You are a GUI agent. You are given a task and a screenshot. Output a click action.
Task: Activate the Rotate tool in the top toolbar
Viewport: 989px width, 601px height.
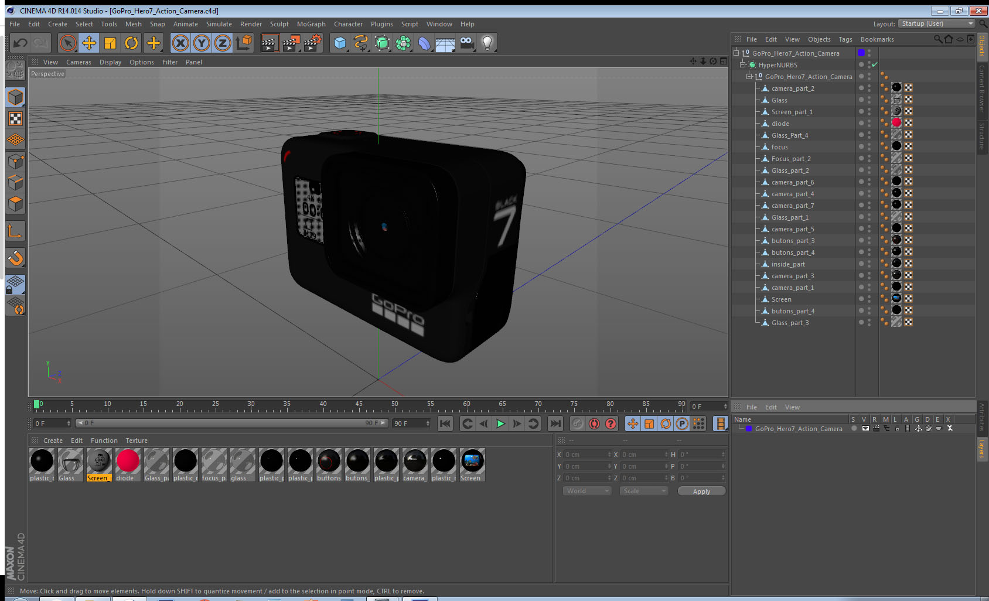(131, 43)
